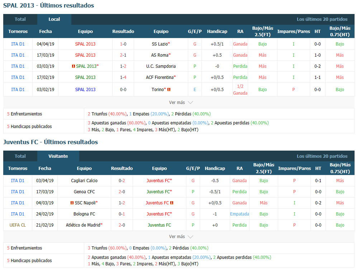Click the Cagliari Calcio team name

[84, 181]
